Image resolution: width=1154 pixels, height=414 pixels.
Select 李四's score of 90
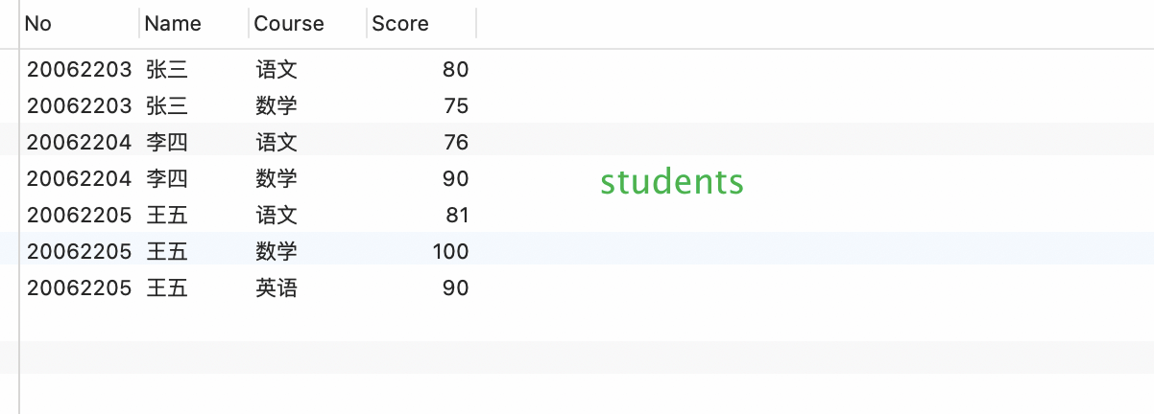(456, 178)
